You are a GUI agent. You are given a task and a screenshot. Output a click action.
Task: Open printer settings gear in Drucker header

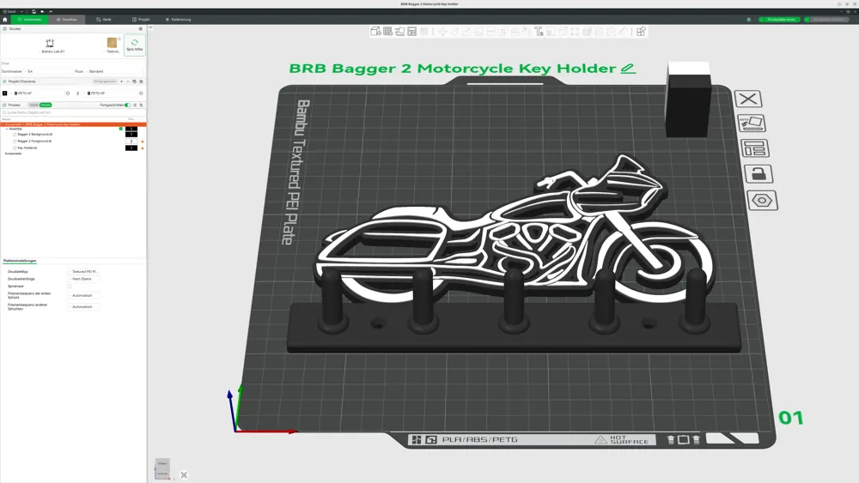[x=140, y=29]
